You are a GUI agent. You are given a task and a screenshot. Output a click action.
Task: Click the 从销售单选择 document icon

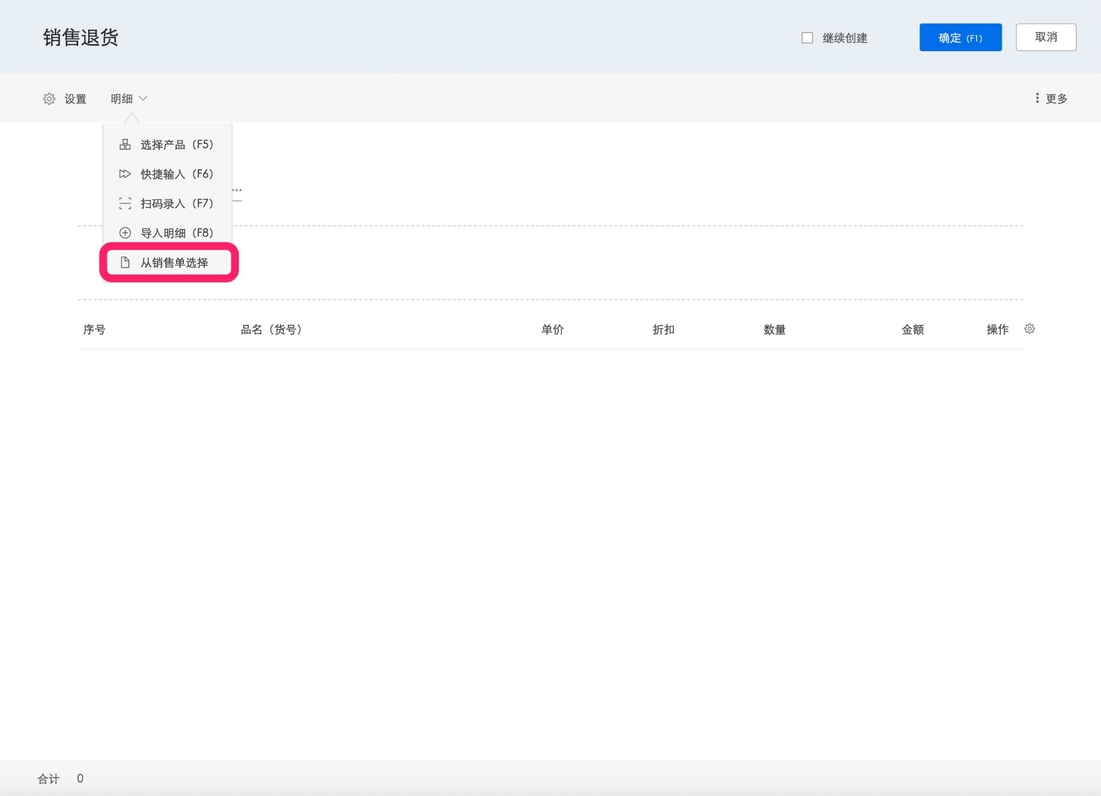point(125,263)
